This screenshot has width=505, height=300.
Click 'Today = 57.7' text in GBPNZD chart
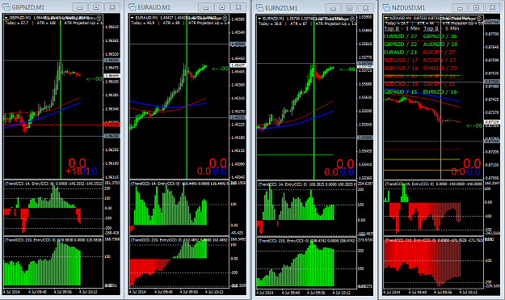pos(16,23)
